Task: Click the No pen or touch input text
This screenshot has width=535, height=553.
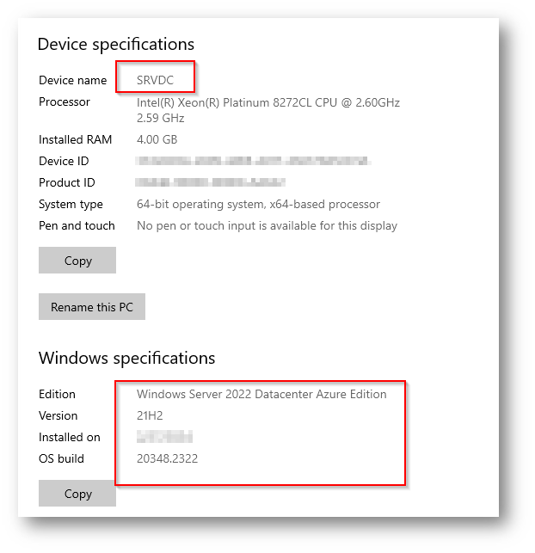Action: coord(267,225)
